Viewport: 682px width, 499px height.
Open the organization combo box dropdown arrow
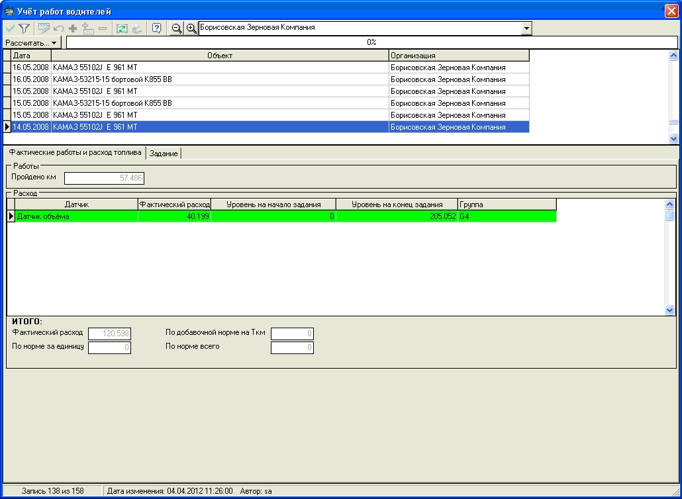tap(527, 28)
